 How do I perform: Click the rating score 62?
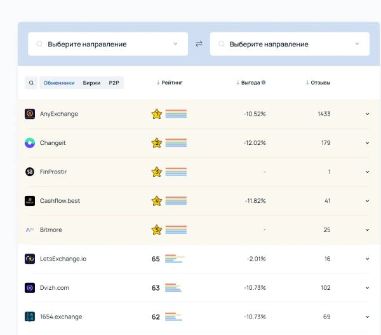[156, 317]
